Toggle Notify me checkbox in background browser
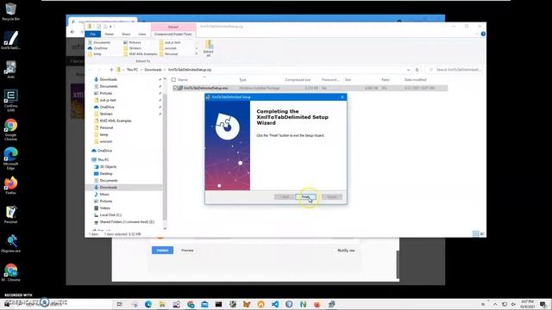Viewport: 552px width, 310px height. pos(334,251)
